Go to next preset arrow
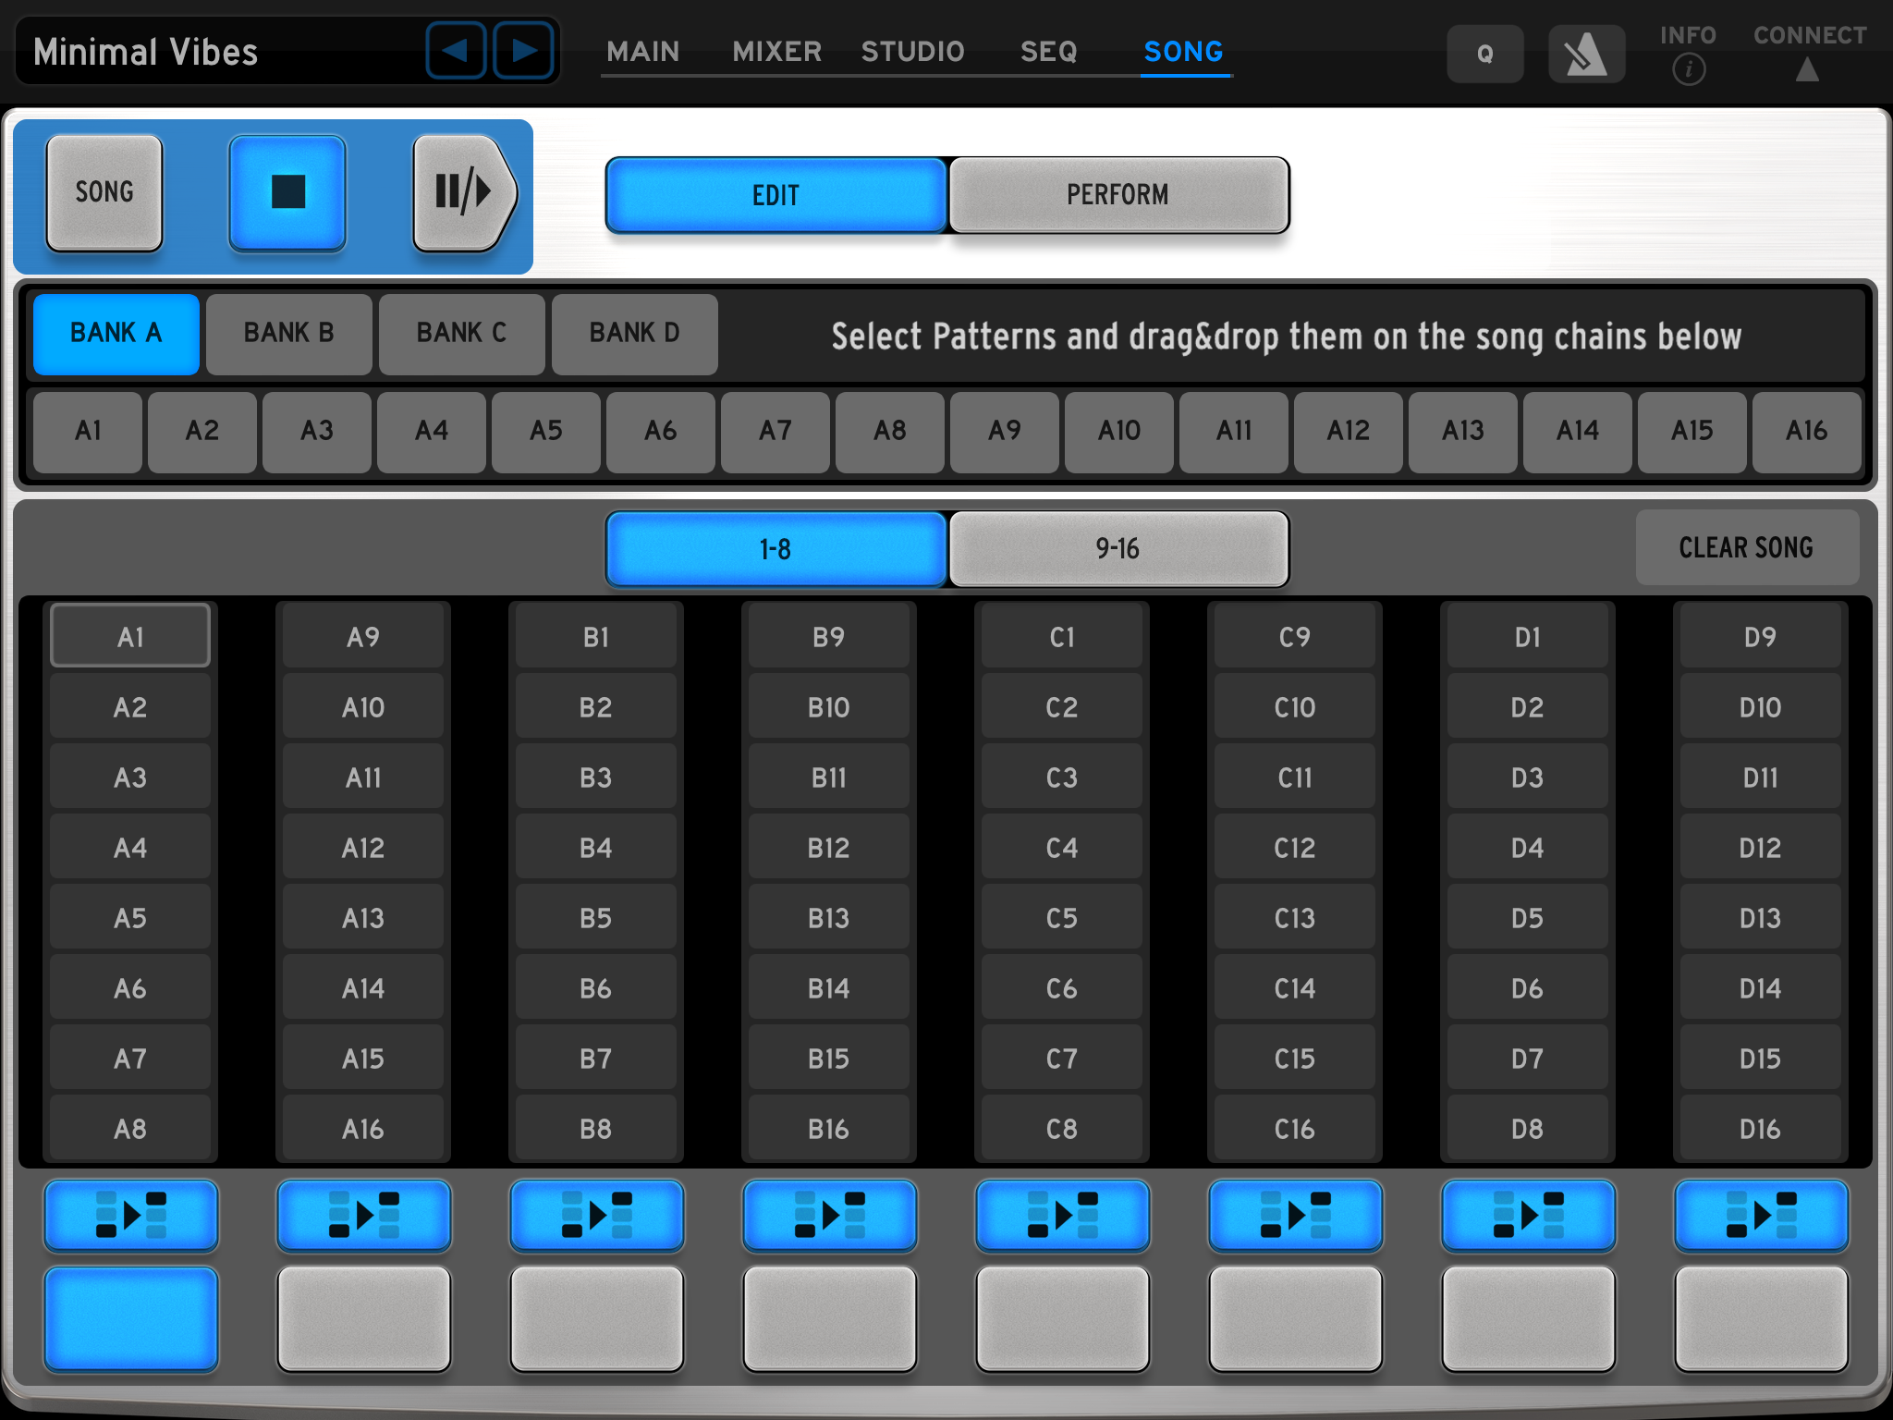This screenshot has height=1420, width=1893. [x=523, y=51]
